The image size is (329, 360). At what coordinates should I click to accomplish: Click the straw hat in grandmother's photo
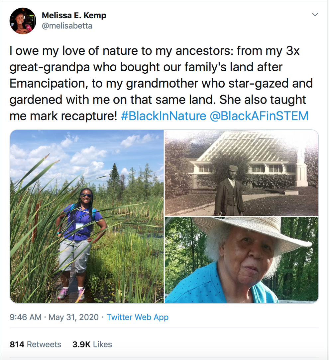(x=253, y=229)
